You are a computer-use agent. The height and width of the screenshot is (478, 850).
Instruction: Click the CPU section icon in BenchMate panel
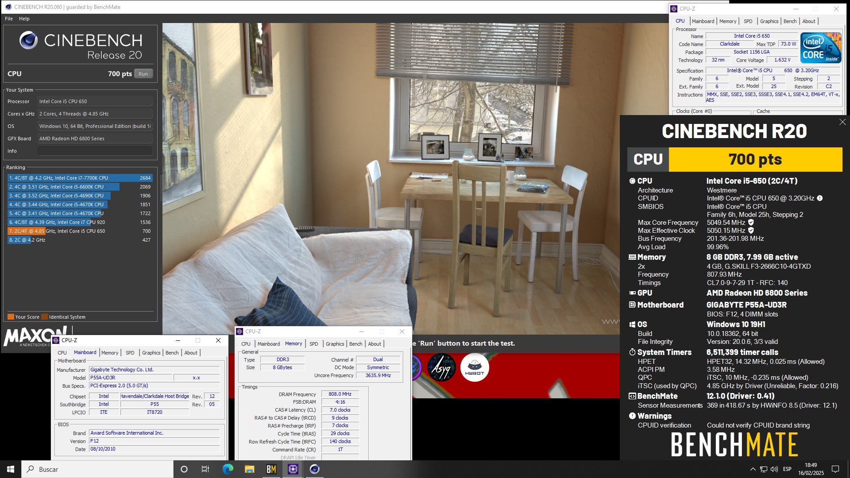pos(632,181)
